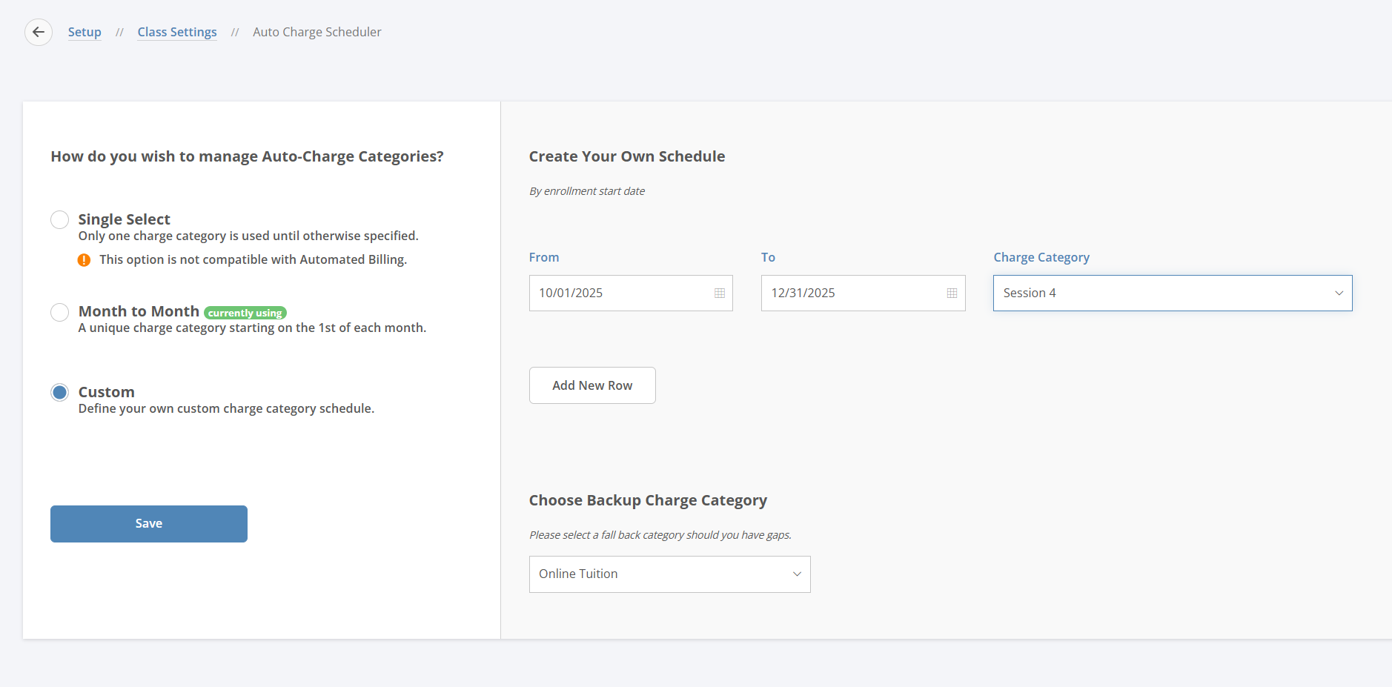
Task: Click 'A unique charge category starting on the 1st' description
Action: 253,328
